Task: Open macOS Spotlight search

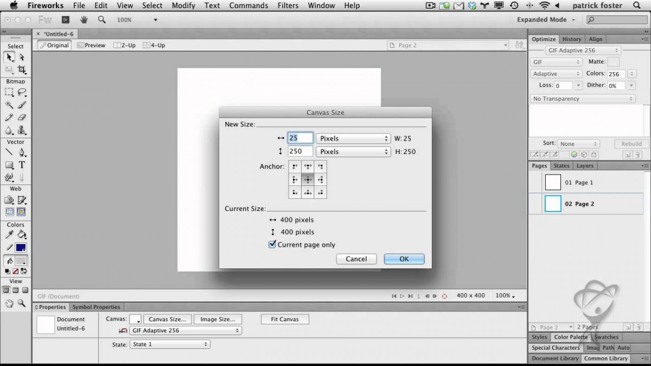Action: (x=637, y=5)
